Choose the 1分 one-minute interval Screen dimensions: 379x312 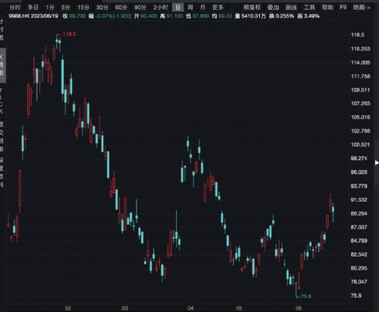(50, 8)
